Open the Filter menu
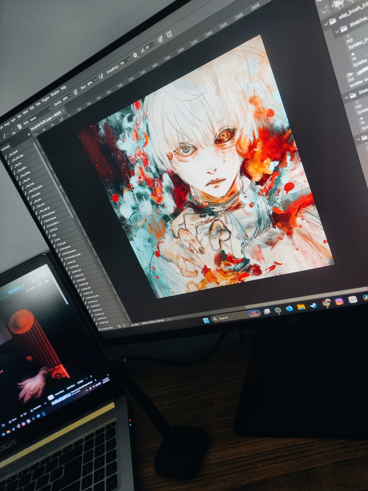 click(32, 108)
